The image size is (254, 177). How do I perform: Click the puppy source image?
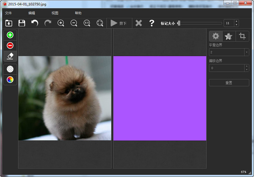(x=65, y=98)
